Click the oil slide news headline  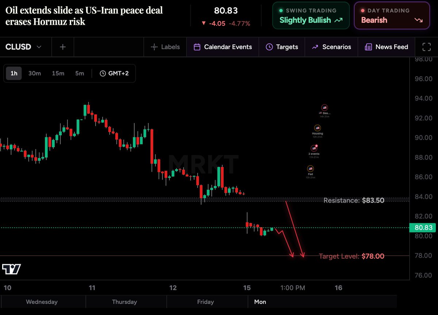pos(84,16)
